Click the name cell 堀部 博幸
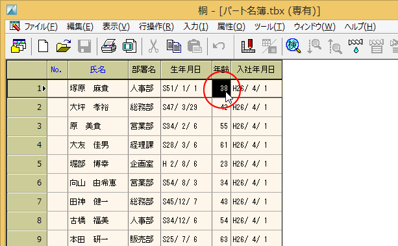 click(98, 163)
